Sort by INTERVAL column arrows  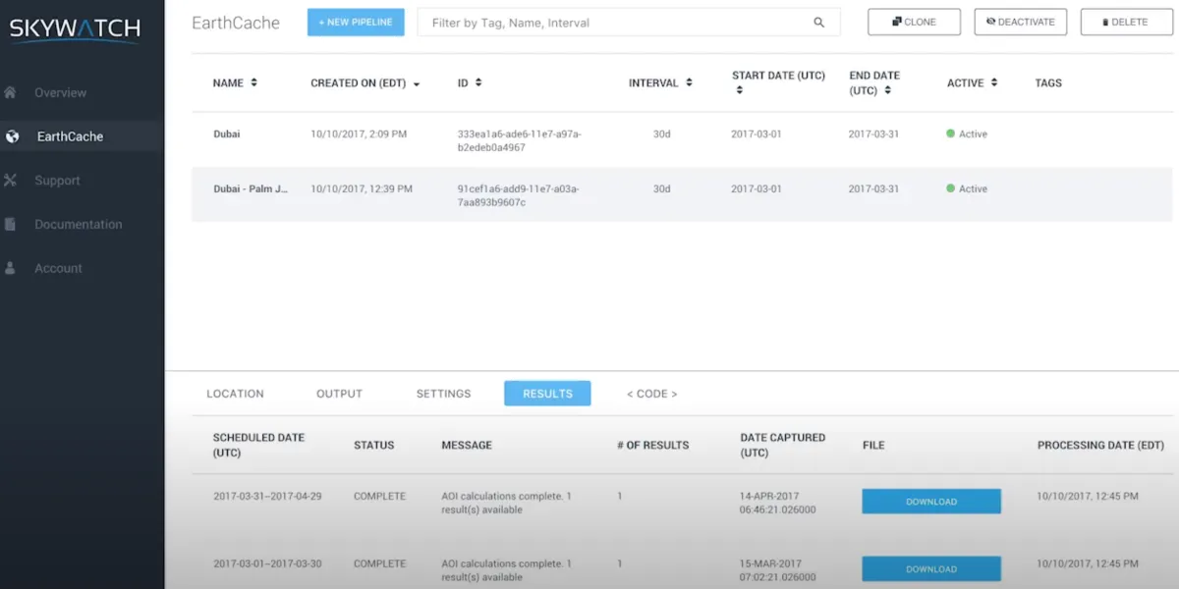click(x=690, y=82)
